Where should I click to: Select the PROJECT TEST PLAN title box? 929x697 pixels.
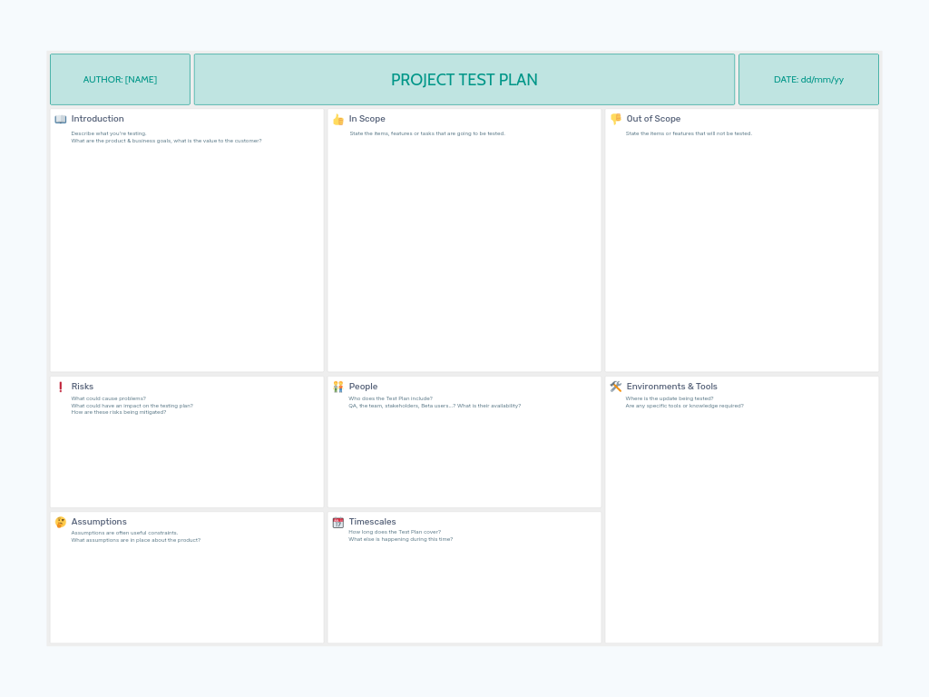tap(464, 80)
